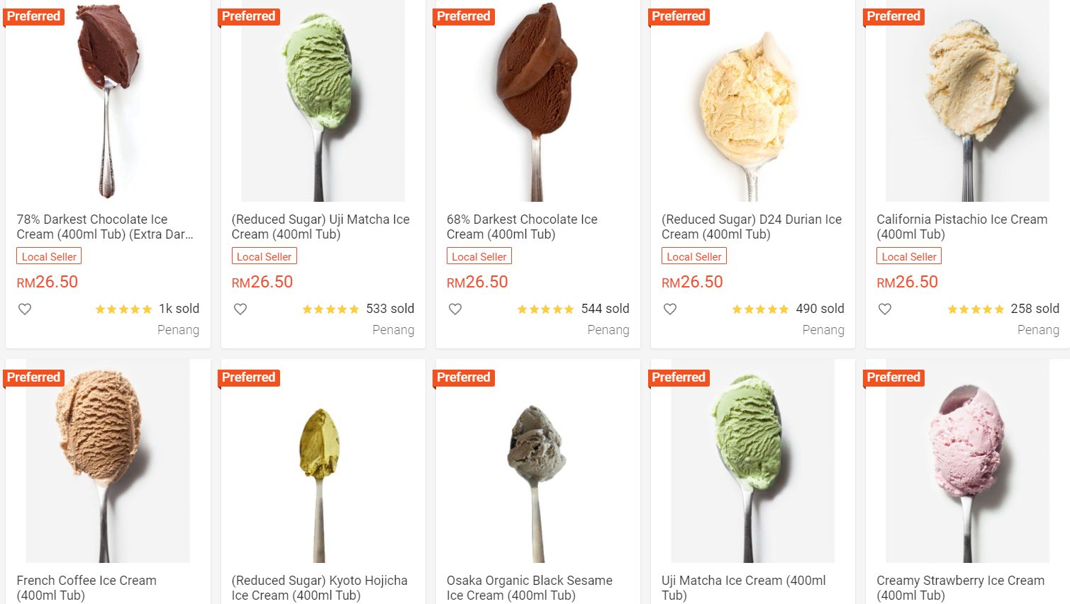Like the 78% Darkest Chocolate Ice Cream
Image resolution: width=1070 pixels, height=604 pixels.
coord(25,309)
